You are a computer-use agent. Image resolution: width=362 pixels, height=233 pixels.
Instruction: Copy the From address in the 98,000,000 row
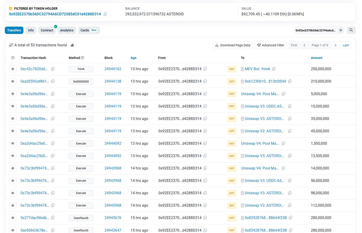click(205, 193)
